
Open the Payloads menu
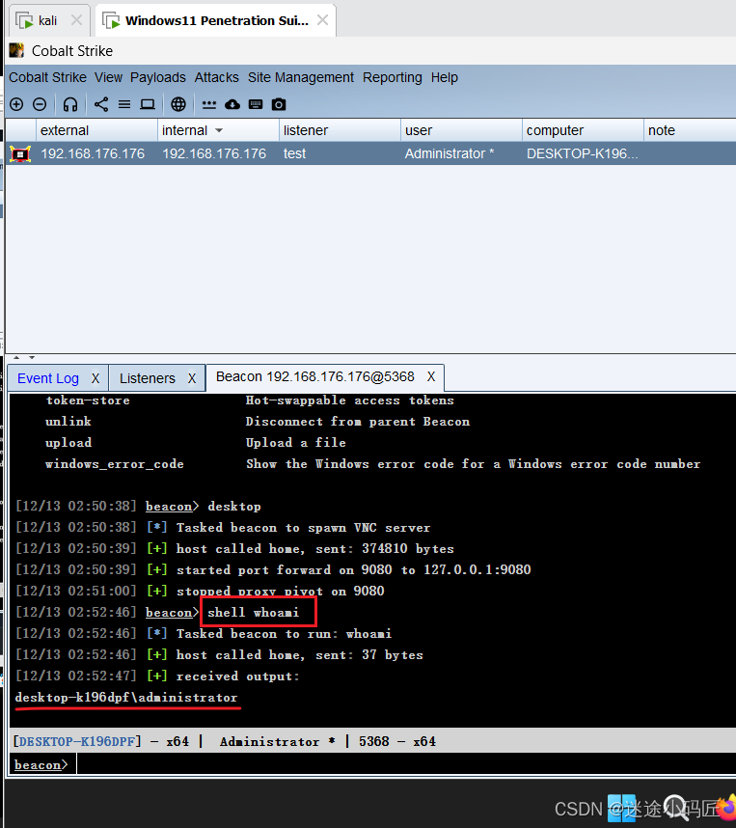[158, 77]
